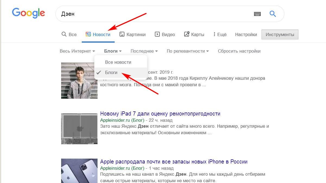
Task: Click the Google logo
Action: point(28,13)
